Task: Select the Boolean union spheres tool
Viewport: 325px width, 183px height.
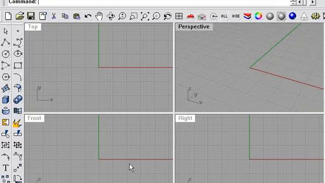Action: [x=18, y=100]
